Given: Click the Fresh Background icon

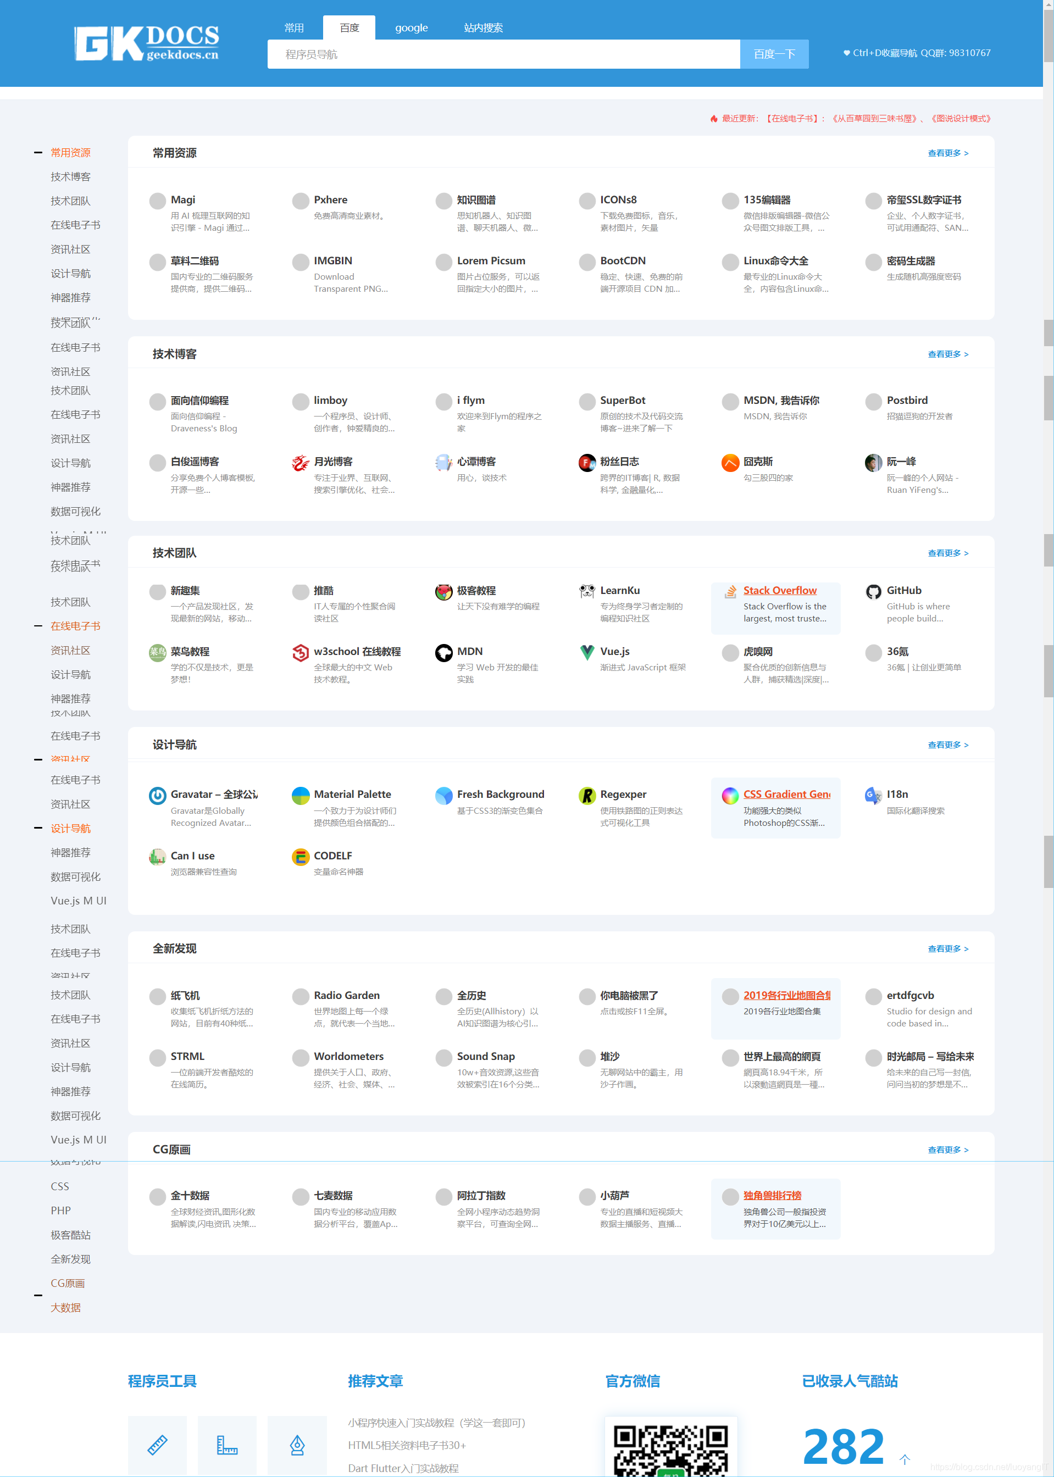Looking at the screenshot, I should click(444, 796).
